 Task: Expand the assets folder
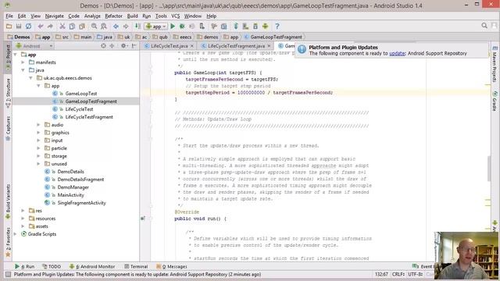coord(23,226)
